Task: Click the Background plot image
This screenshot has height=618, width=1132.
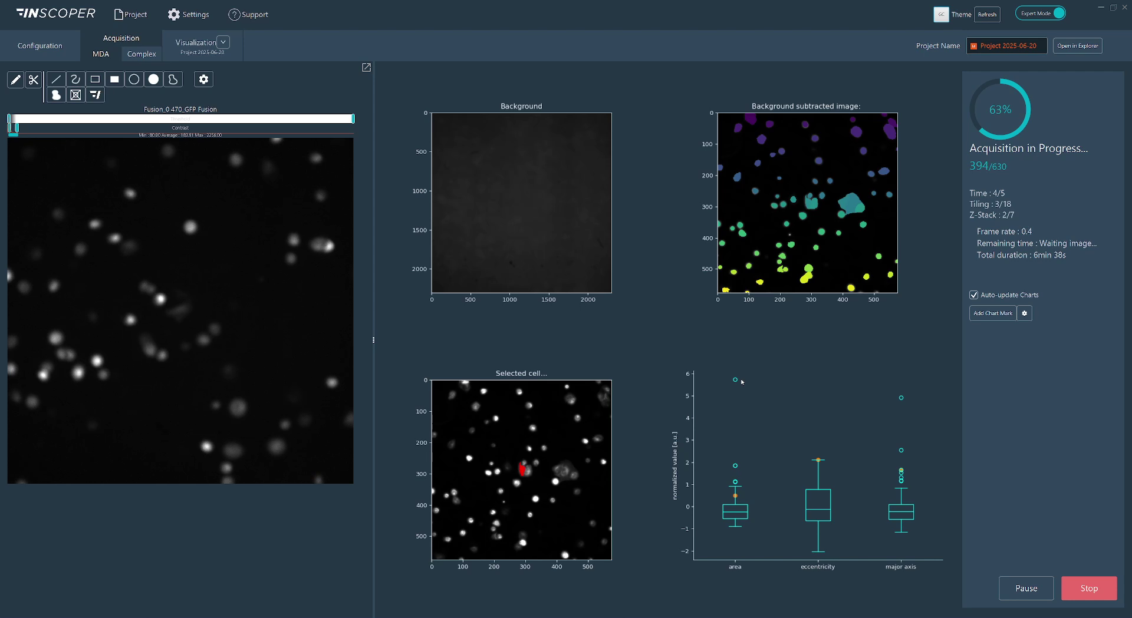Action: click(522, 203)
